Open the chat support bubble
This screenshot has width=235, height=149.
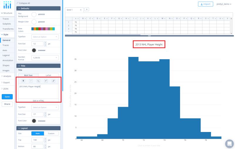click(x=229, y=144)
